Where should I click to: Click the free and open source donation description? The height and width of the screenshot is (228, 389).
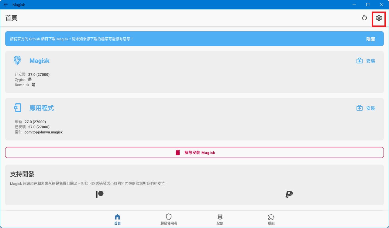point(89,184)
